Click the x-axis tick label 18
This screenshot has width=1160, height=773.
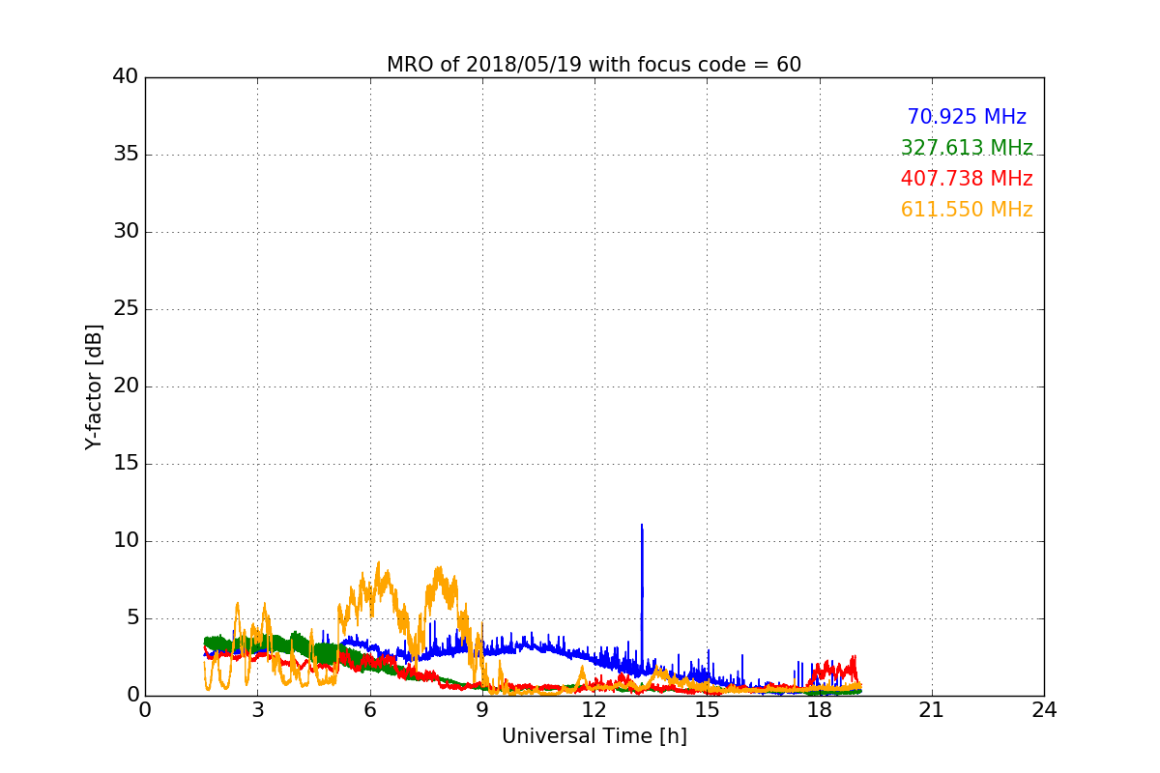tap(819, 709)
